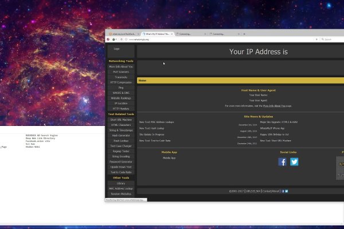
Task: Open Hash Lookup in the sidebar
Action: [x=121, y=141]
